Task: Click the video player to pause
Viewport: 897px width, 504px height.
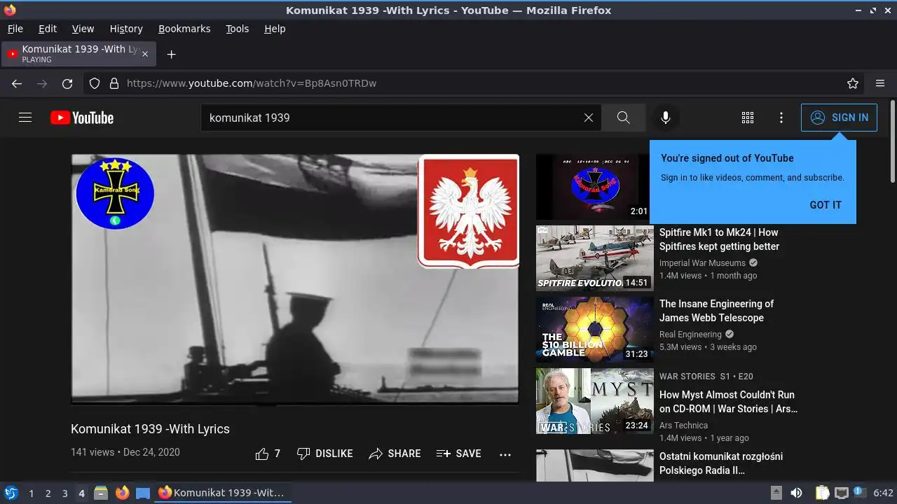Action: pyautogui.click(x=295, y=279)
